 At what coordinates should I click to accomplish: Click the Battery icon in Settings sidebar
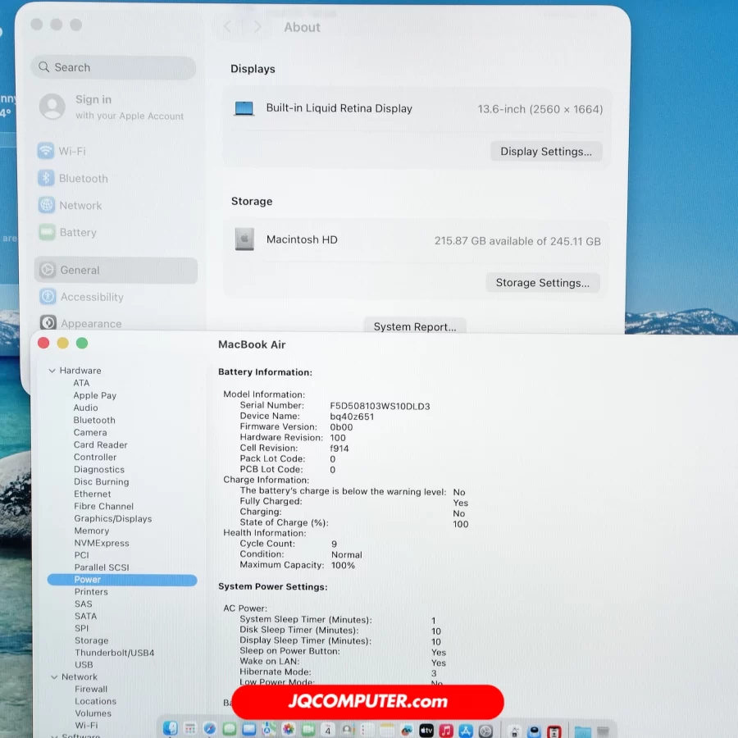point(47,232)
